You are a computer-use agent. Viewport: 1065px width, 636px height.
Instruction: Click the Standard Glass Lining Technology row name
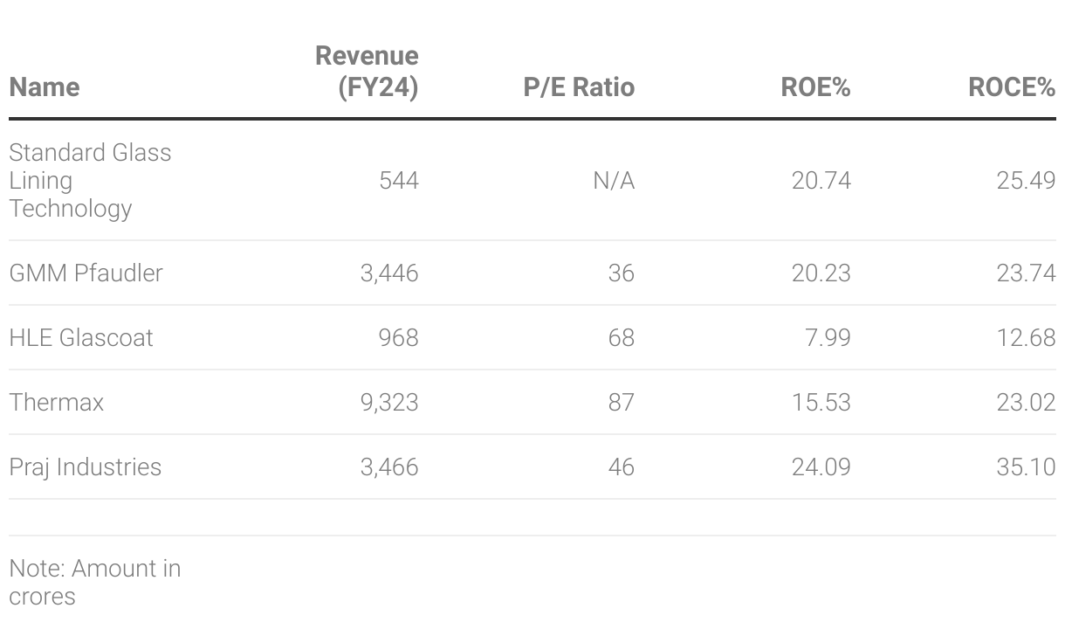point(90,180)
